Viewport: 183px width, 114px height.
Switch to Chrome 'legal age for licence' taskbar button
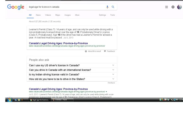tap(40, 100)
